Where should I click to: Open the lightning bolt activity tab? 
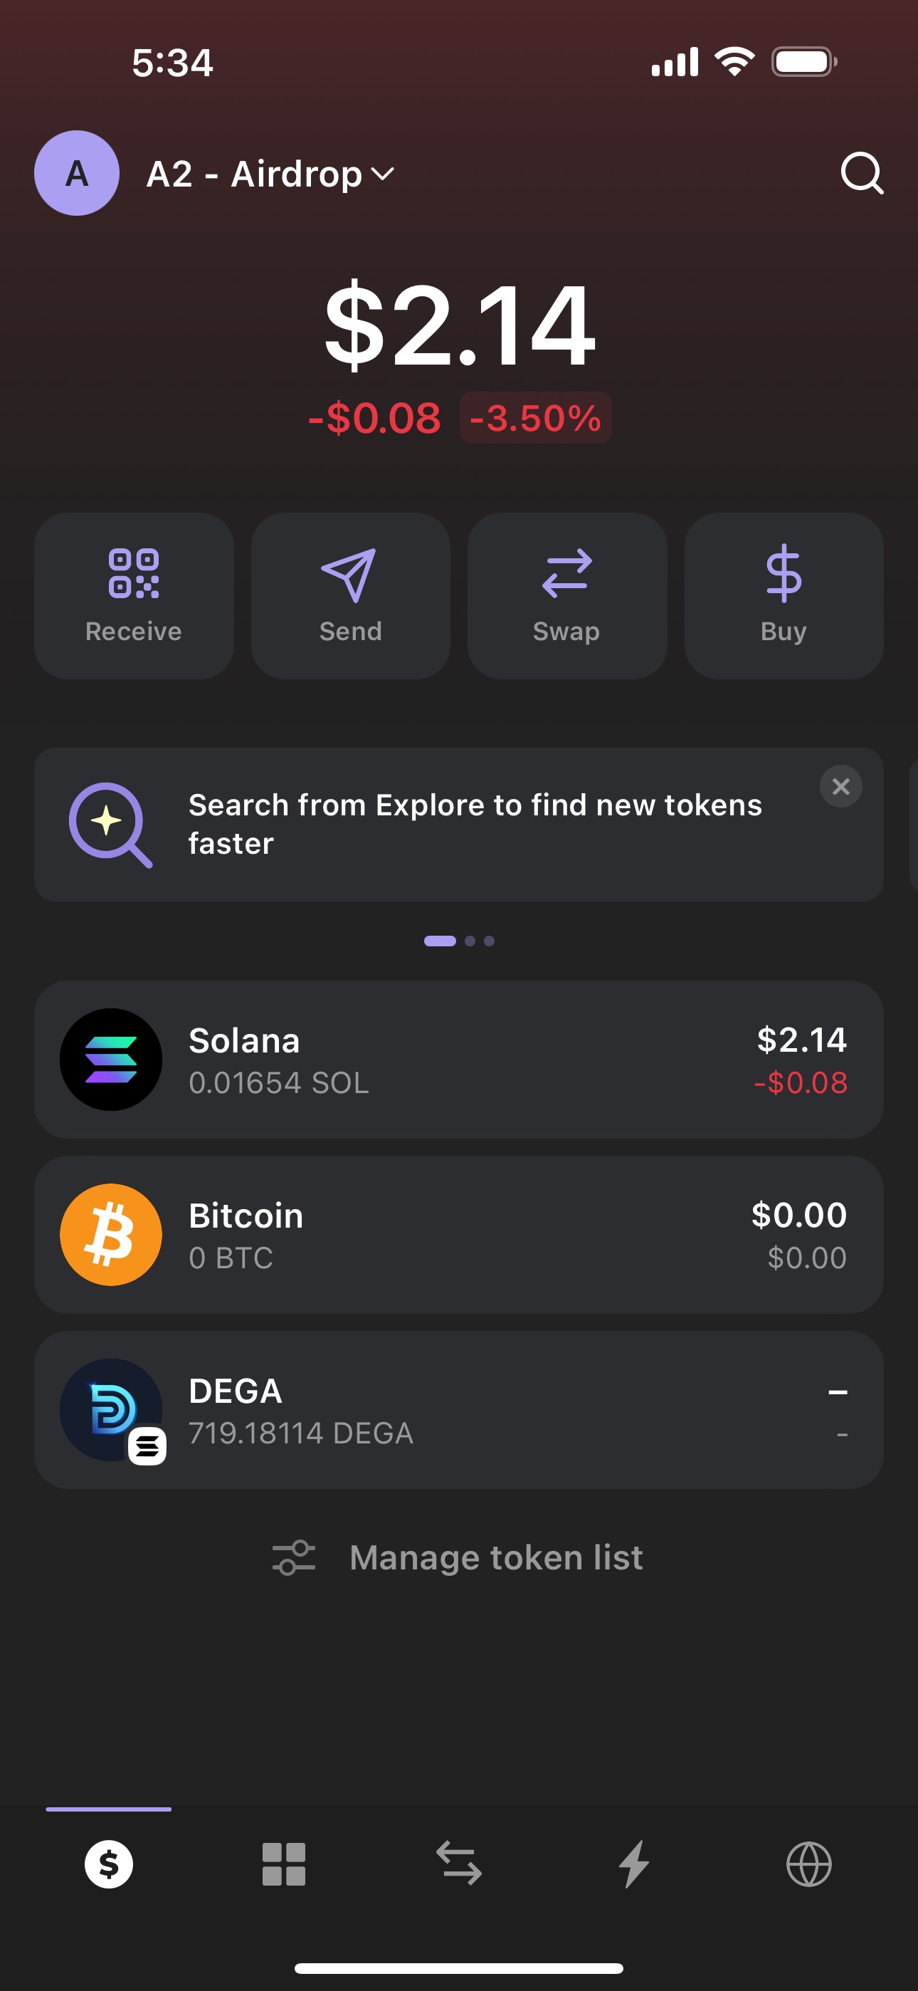click(633, 1864)
